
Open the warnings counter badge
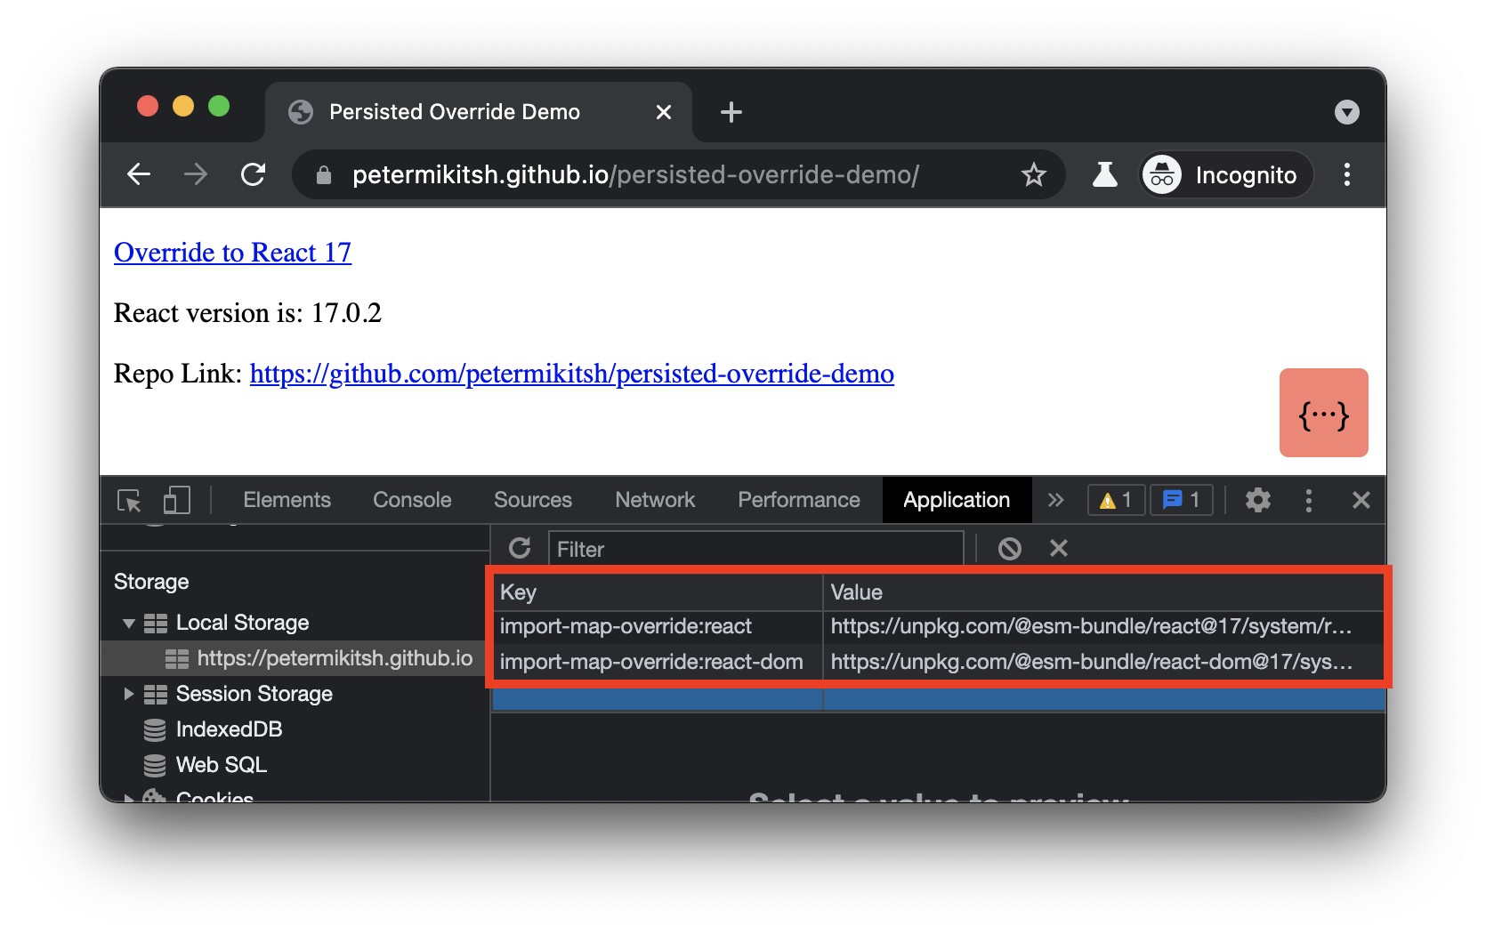pos(1116,500)
